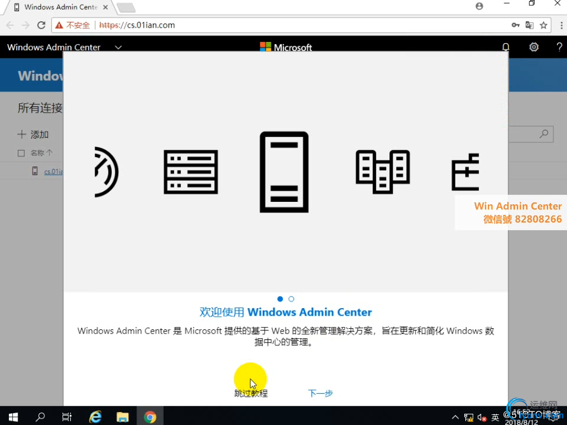
Task: Tick the select-all checkbox beside 名称
Action: [21, 153]
